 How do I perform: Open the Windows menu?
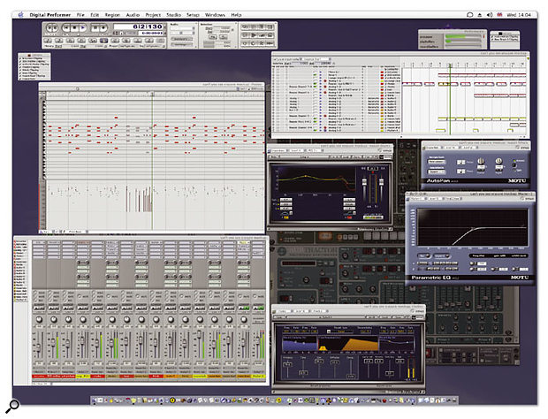coord(215,15)
